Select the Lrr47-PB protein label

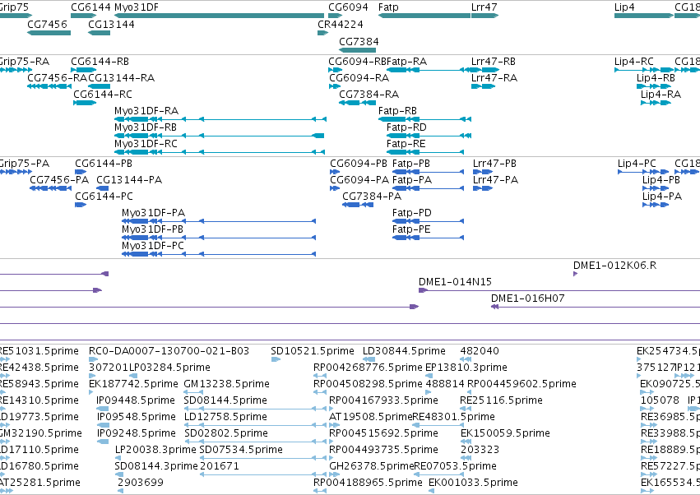(494, 164)
